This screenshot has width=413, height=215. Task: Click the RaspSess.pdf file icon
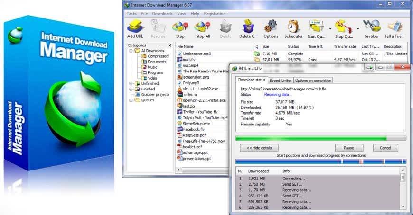[x=179, y=135]
